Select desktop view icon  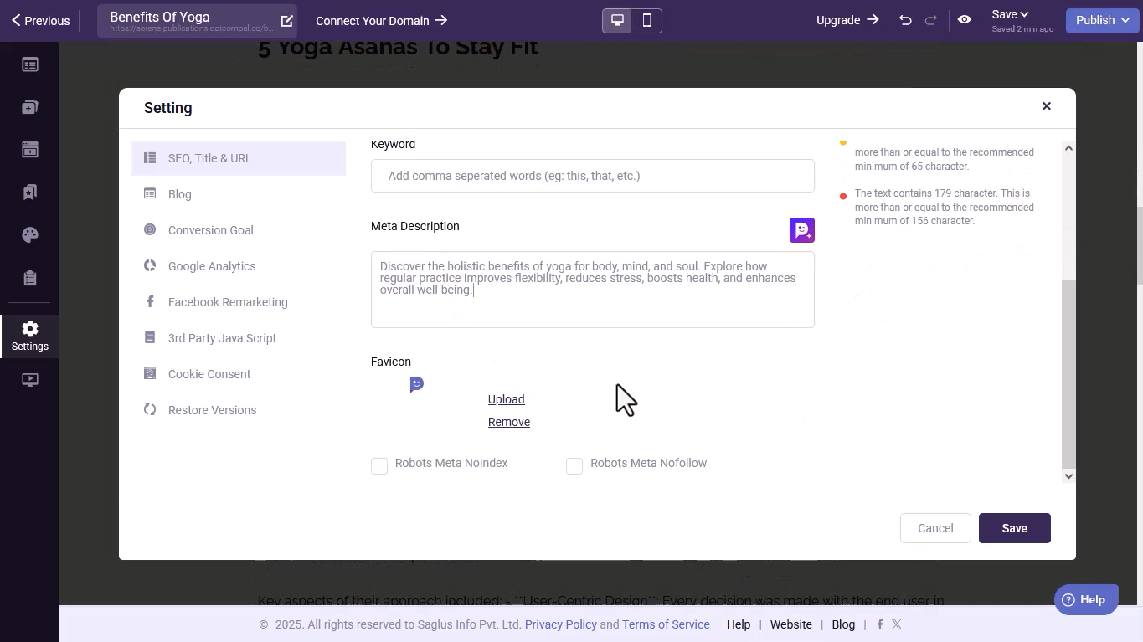(x=617, y=21)
